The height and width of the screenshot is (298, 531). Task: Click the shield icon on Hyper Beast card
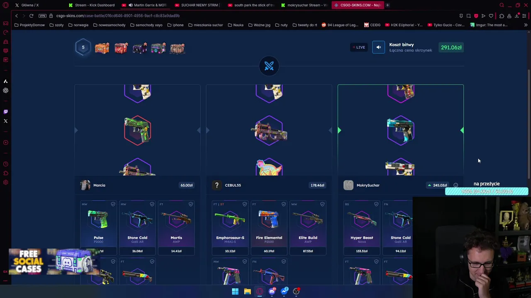[376, 204]
